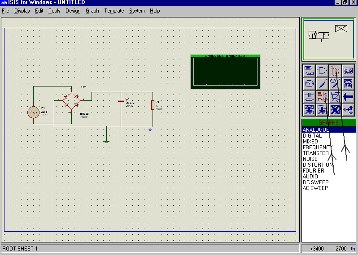Click the tape recorder tool icon
Screen dimensions: 358x255
(x=348, y=70)
